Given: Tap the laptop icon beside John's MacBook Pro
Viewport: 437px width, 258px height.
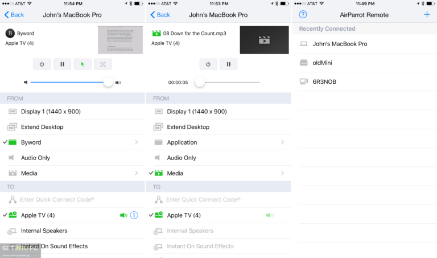Looking at the screenshot, I should 303,44.
